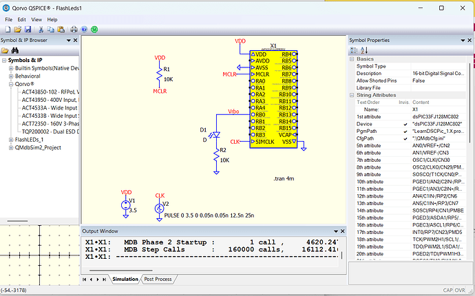
Task: Open the Help menu
Action: pyautogui.click(x=52, y=19)
